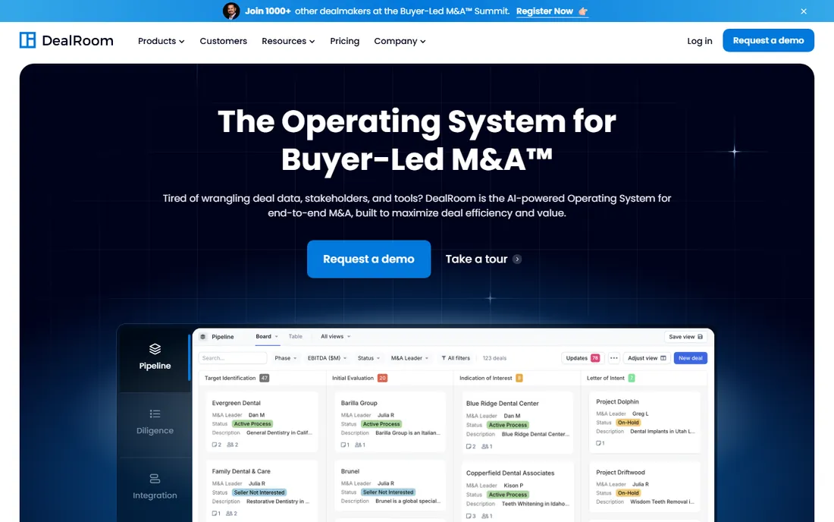
Task: Click the New deal button
Action: pyautogui.click(x=691, y=358)
